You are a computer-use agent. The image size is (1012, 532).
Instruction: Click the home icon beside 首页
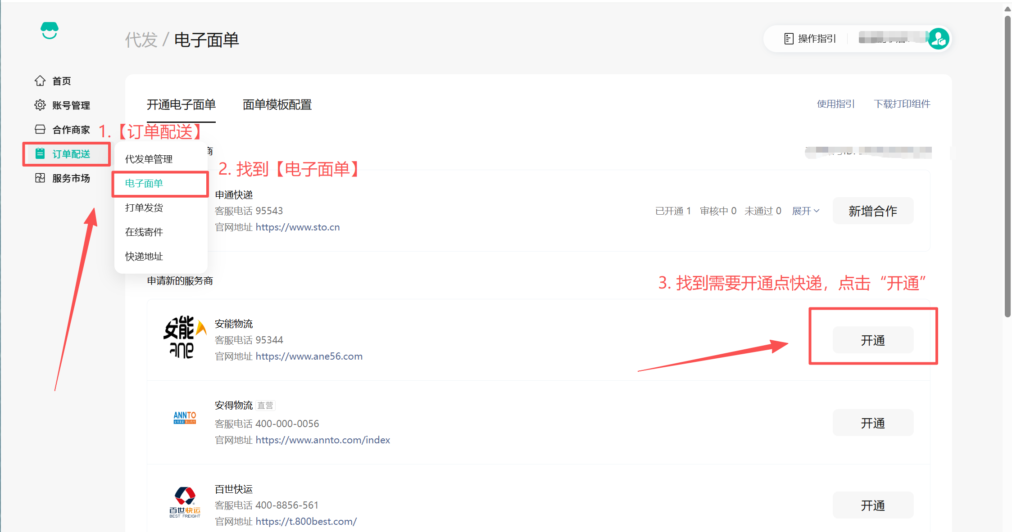pyautogui.click(x=40, y=81)
